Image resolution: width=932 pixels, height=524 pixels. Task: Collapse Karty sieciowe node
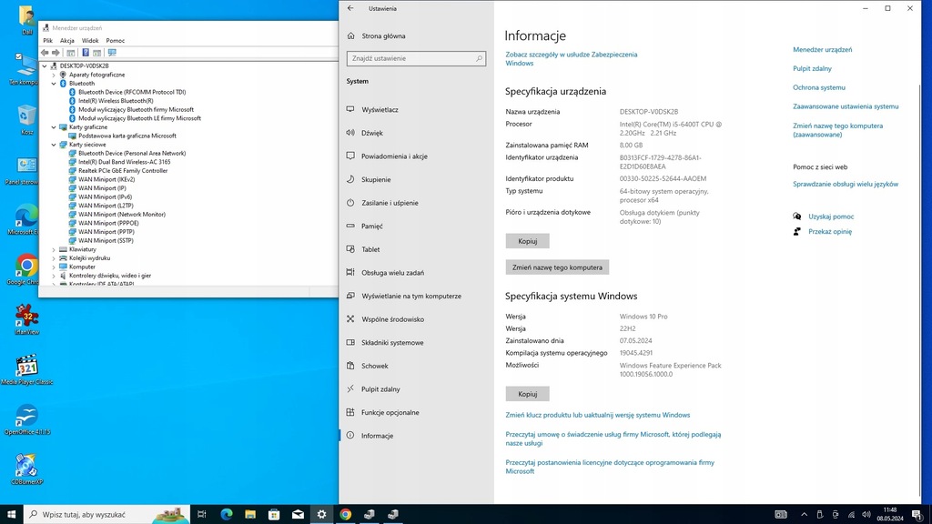[54, 145]
